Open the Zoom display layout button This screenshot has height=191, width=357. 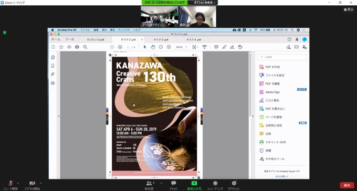click(349, 9)
